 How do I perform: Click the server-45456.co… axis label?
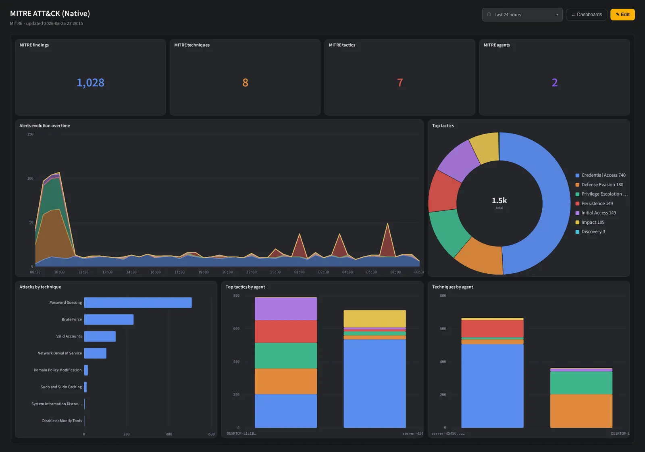pyautogui.click(x=448, y=433)
